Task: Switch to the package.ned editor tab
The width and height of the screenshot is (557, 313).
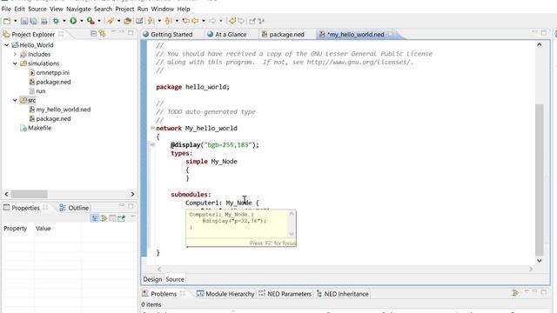Action: [x=286, y=35]
